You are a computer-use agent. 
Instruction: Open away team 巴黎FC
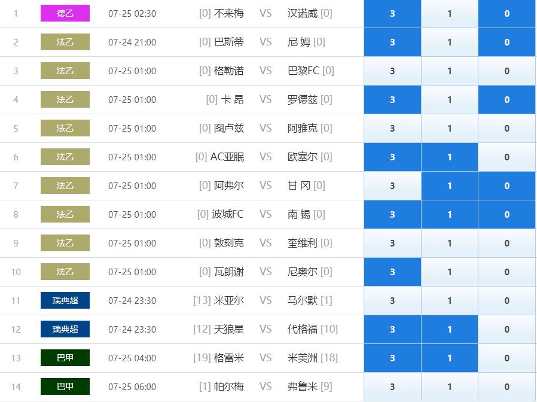click(303, 71)
